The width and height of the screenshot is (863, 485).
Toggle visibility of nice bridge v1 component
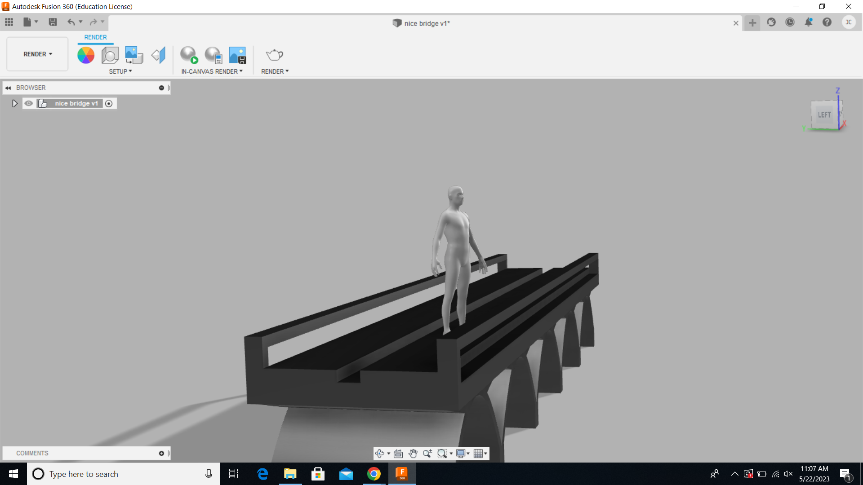click(x=29, y=103)
